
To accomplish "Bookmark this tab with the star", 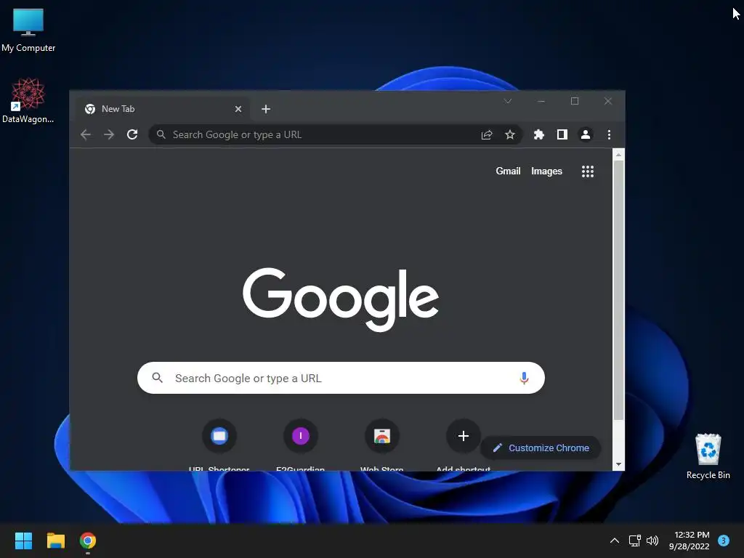I will click(x=509, y=134).
